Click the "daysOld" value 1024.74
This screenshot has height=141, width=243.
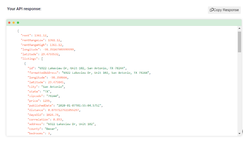[52, 115]
